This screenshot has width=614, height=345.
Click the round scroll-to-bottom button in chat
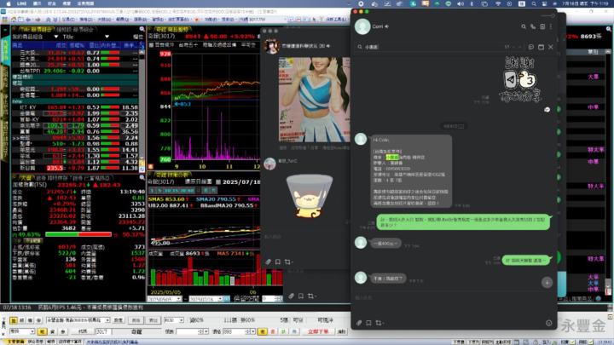[x=547, y=282]
